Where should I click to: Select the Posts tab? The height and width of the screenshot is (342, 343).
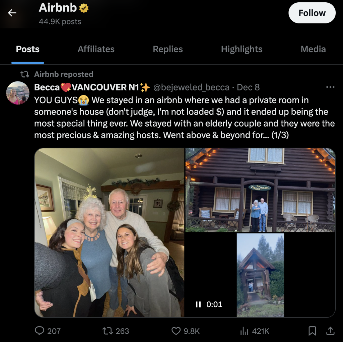coord(27,49)
